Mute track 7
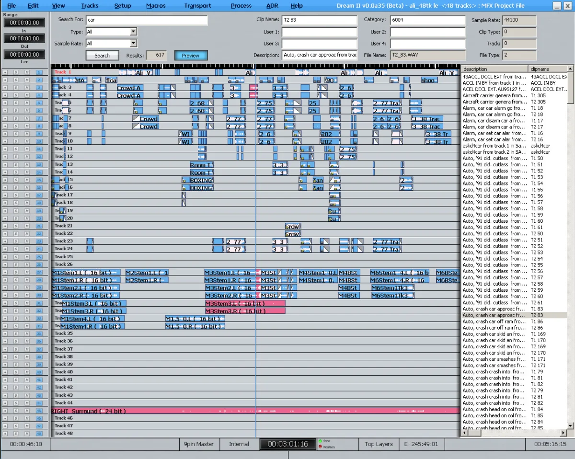The width and height of the screenshot is (575, 459). (x=27, y=118)
